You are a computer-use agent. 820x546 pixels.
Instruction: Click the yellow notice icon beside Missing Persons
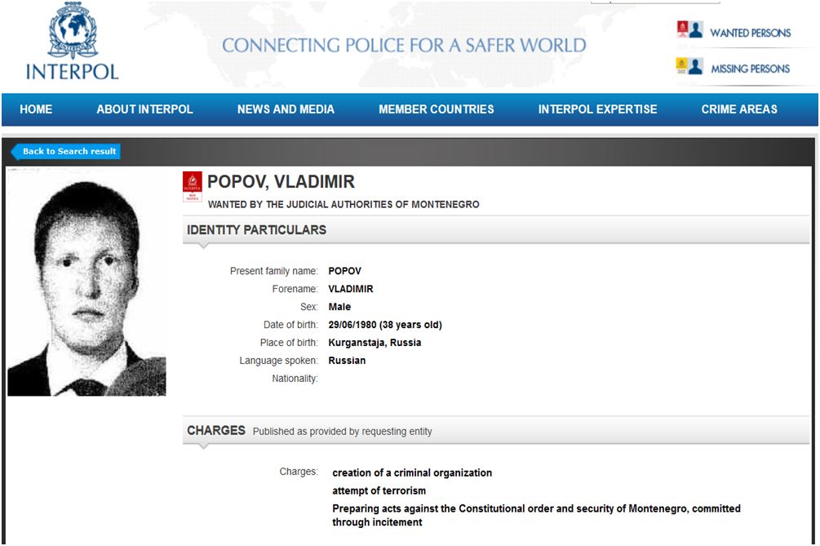(x=681, y=65)
